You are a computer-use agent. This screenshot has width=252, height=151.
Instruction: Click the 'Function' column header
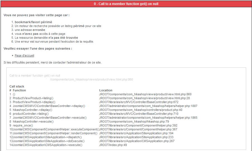pyautogui.click(x=19, y=90)
